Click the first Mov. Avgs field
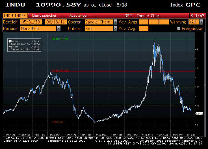The width and height of the screenshot is (208, 149). coord(144,22)
